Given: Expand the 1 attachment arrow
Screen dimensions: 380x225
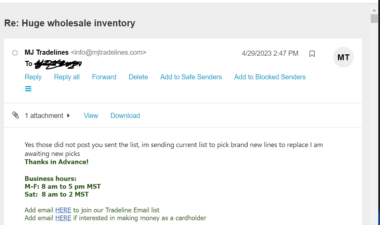Looking at the screenshot, I should coord(68,116).
